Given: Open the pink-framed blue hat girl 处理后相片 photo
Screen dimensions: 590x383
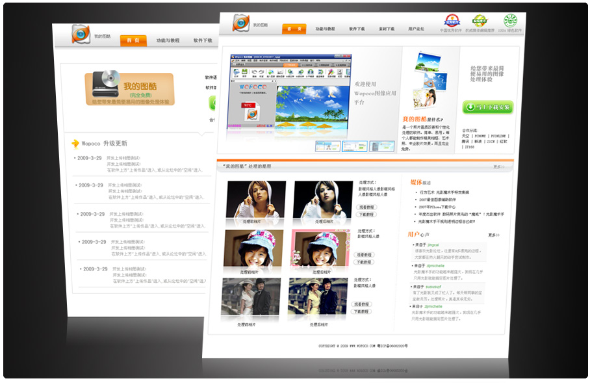Looking at the screenshot, I should pyautogui.click(x=320, y=248).
